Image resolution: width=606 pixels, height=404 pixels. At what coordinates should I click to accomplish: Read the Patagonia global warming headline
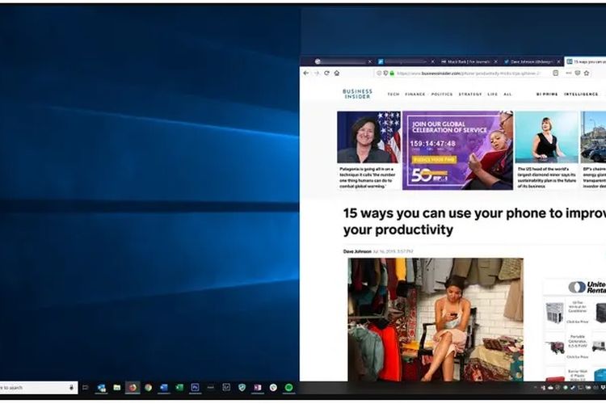click(x=367, y=178)
